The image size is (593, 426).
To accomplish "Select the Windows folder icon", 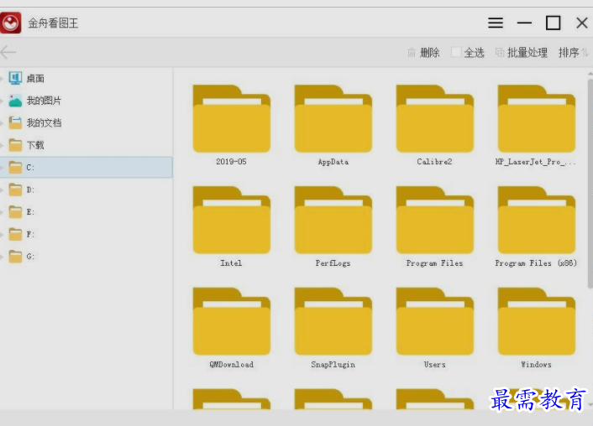I will click(x=537, y=321).
